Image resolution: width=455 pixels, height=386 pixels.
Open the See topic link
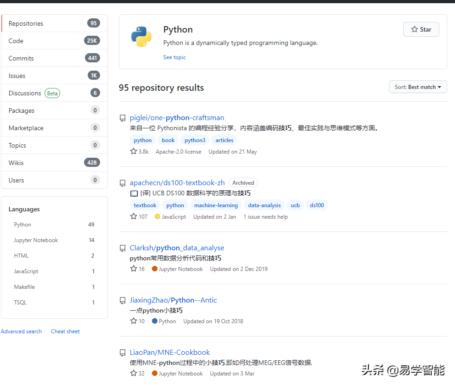click(x=174, y=57)
